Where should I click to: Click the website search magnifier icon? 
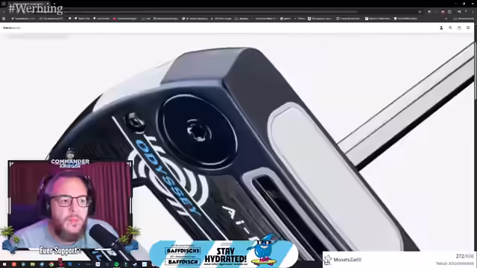[450, 28]
